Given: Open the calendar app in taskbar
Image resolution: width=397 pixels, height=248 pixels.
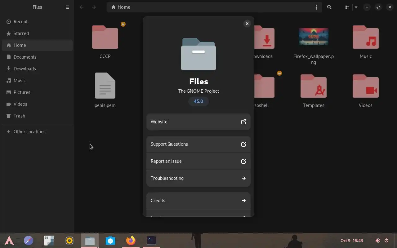Looking at the screenshot, I should click(x=49, y=240).
